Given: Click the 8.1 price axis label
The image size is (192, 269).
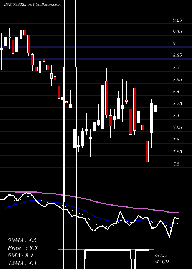Looking at the screenshot, I should click(177, 115).
